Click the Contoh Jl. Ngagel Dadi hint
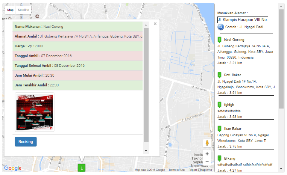Screen dimensions: 287x175 (244, 27)
